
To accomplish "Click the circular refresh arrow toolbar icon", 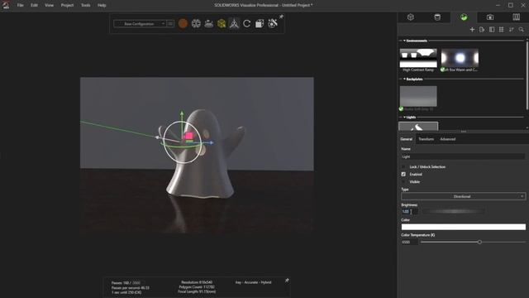I will coord(247,23).
